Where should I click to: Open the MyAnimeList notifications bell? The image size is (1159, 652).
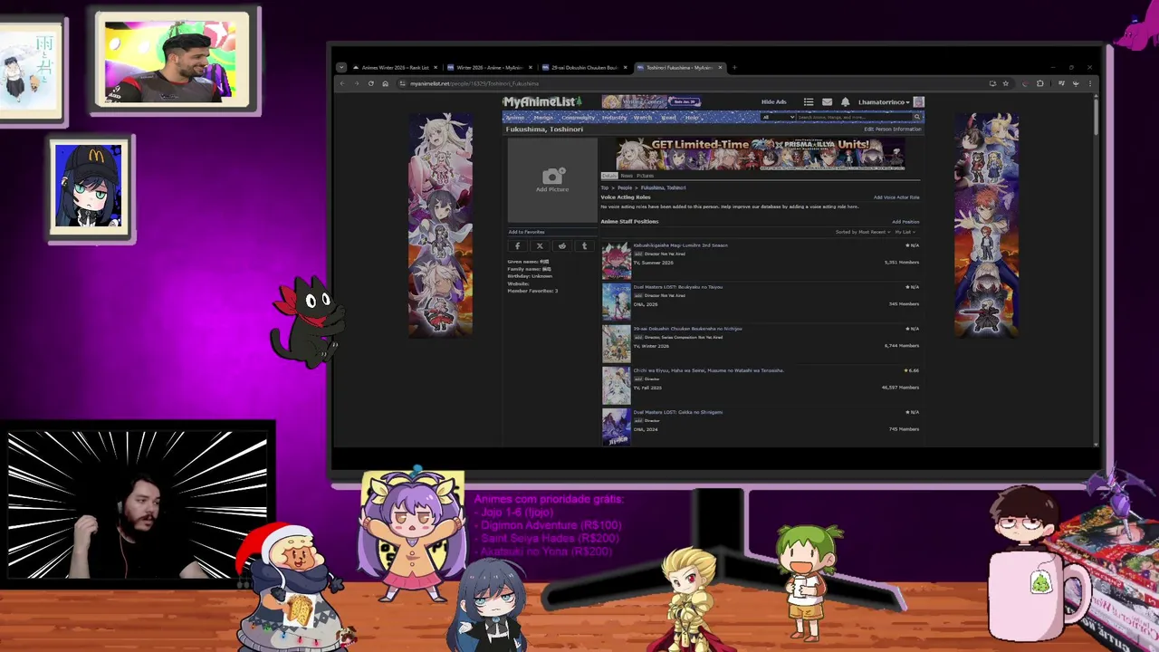pyautogui.click(x=845, y=102)
